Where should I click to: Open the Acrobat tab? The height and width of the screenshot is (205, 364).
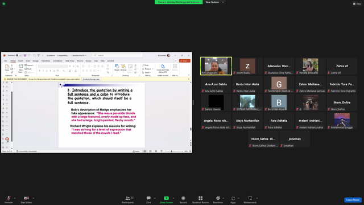(x=110, y=61)
